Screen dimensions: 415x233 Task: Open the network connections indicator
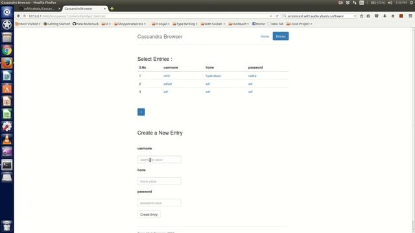(x=355, y=3)
